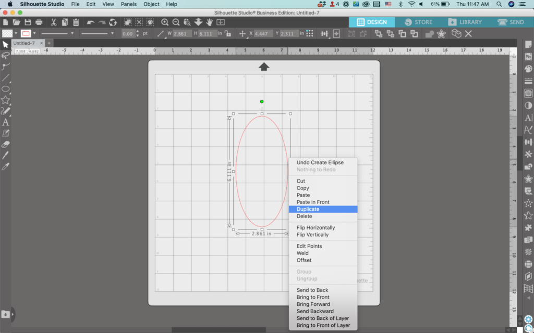Choose the Eraser tool
Image resolution: width=534 pixels, height=333 pixels.
coord(5,145)
